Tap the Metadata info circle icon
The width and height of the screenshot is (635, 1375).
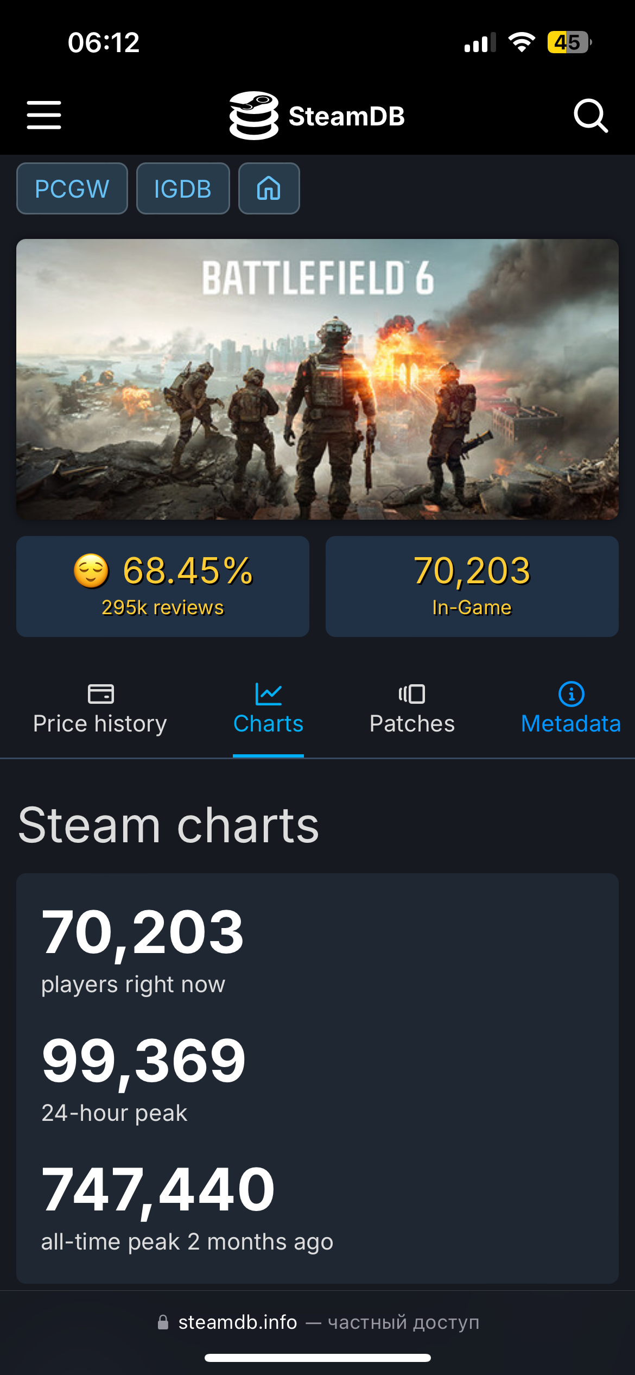pos(571,693)
